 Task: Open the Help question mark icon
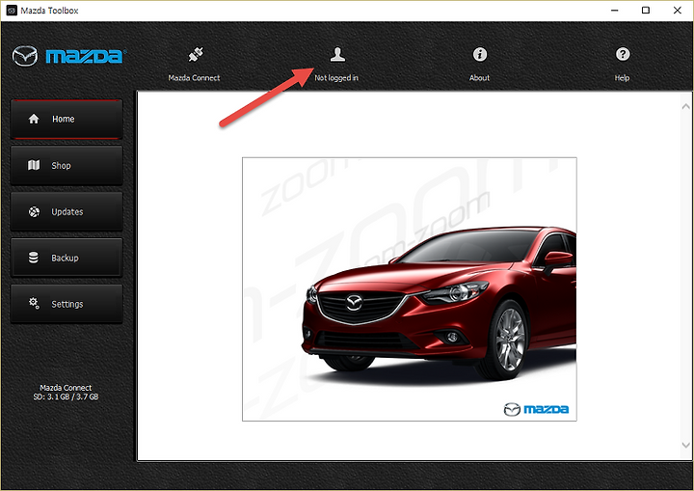623,54
